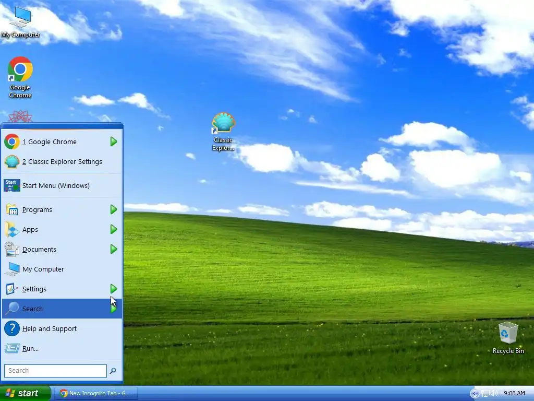
Task: Expand the Search submenu arrow
Action: pos(114,309)
